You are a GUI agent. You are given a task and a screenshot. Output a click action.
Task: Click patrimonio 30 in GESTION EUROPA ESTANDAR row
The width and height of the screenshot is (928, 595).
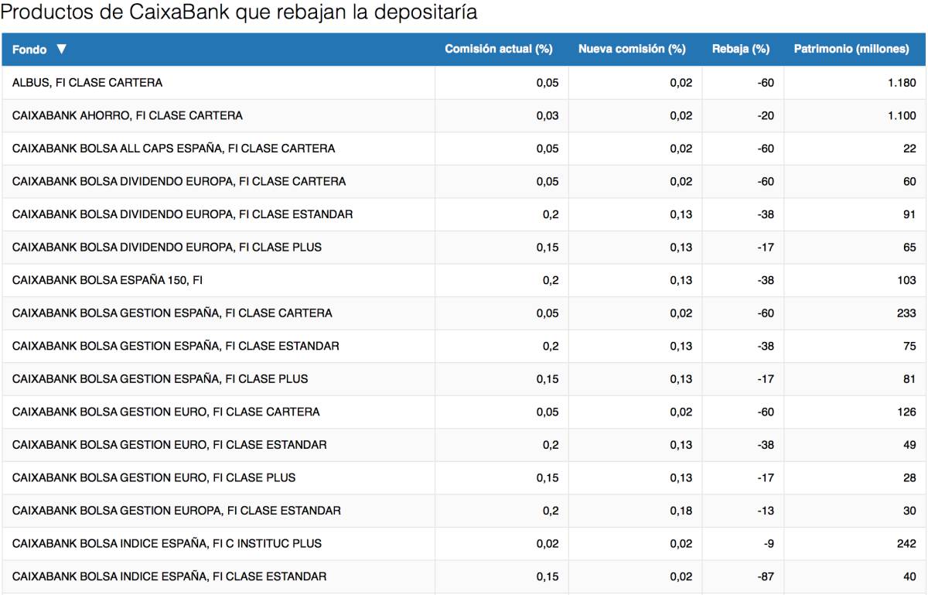click(909, 511)
